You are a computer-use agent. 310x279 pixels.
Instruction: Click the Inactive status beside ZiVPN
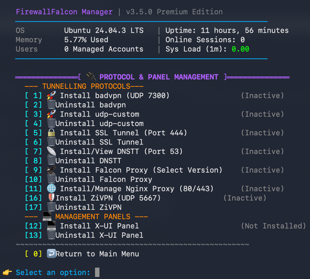point(245,198)
